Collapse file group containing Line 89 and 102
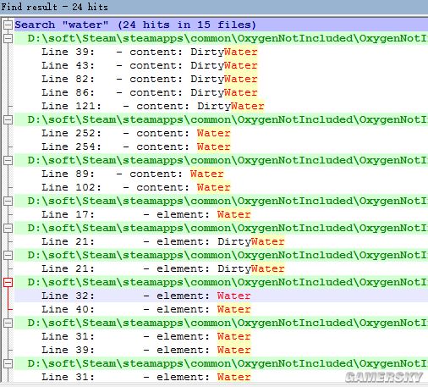The width and height of the screenshot is (428, 387). [8, 160]
